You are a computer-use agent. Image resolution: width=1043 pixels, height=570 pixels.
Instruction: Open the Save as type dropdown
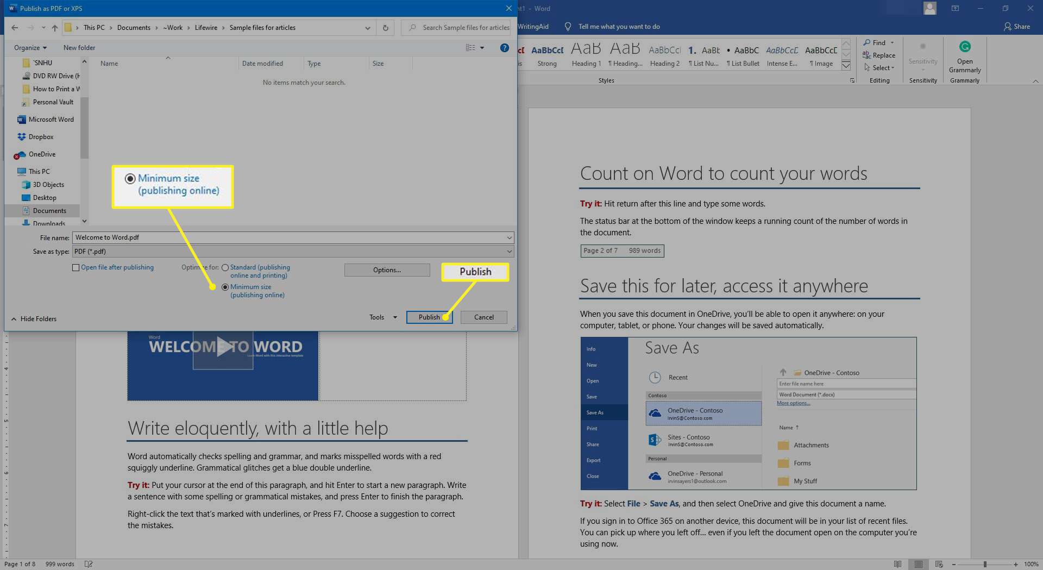click(x=509, y=252)
